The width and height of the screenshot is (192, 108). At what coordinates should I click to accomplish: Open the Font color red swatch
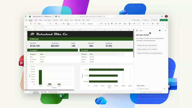tap(68, 24)
